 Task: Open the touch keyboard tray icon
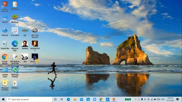(158, 99)
